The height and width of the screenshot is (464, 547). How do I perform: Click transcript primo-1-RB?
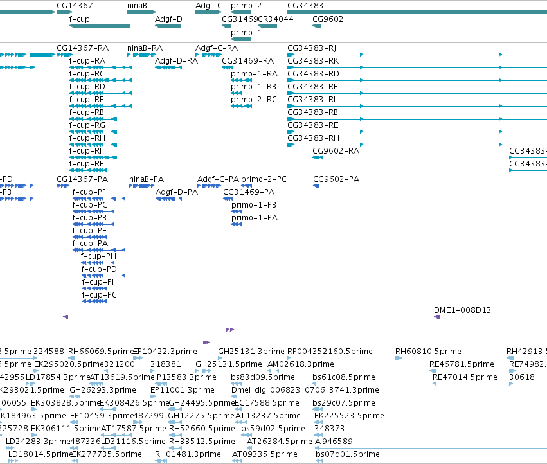[x=253, y=87]
